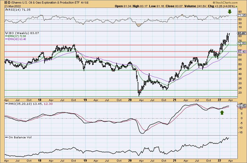Click the 25 level on the price axis
Image resolution: width=247 pixels, height=163 pixels.
240,88
